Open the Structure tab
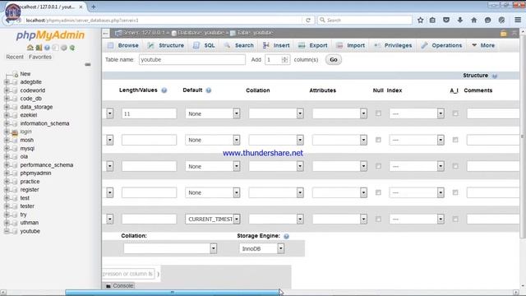Image resolution: width=526 pixels, height=296 pixels. [x=166, y=45]
